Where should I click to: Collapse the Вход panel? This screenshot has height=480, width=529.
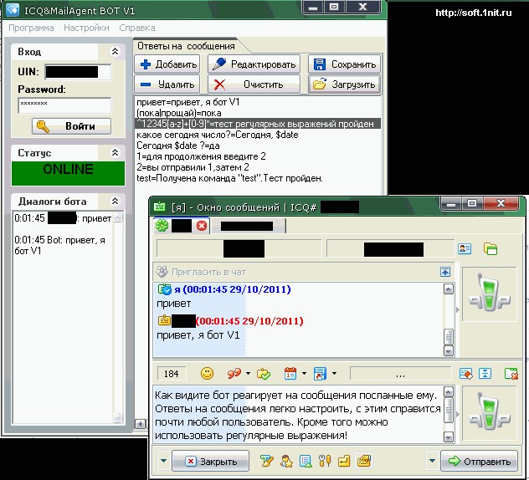[x=115, y=52]
